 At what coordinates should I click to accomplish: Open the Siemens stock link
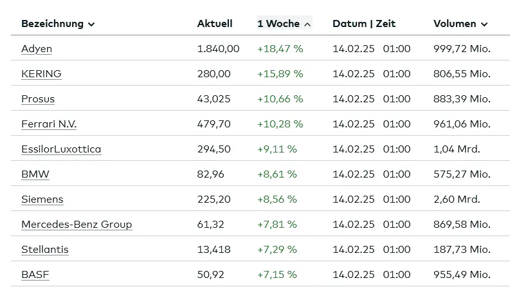pyautogui.click(x=42, y=199)
